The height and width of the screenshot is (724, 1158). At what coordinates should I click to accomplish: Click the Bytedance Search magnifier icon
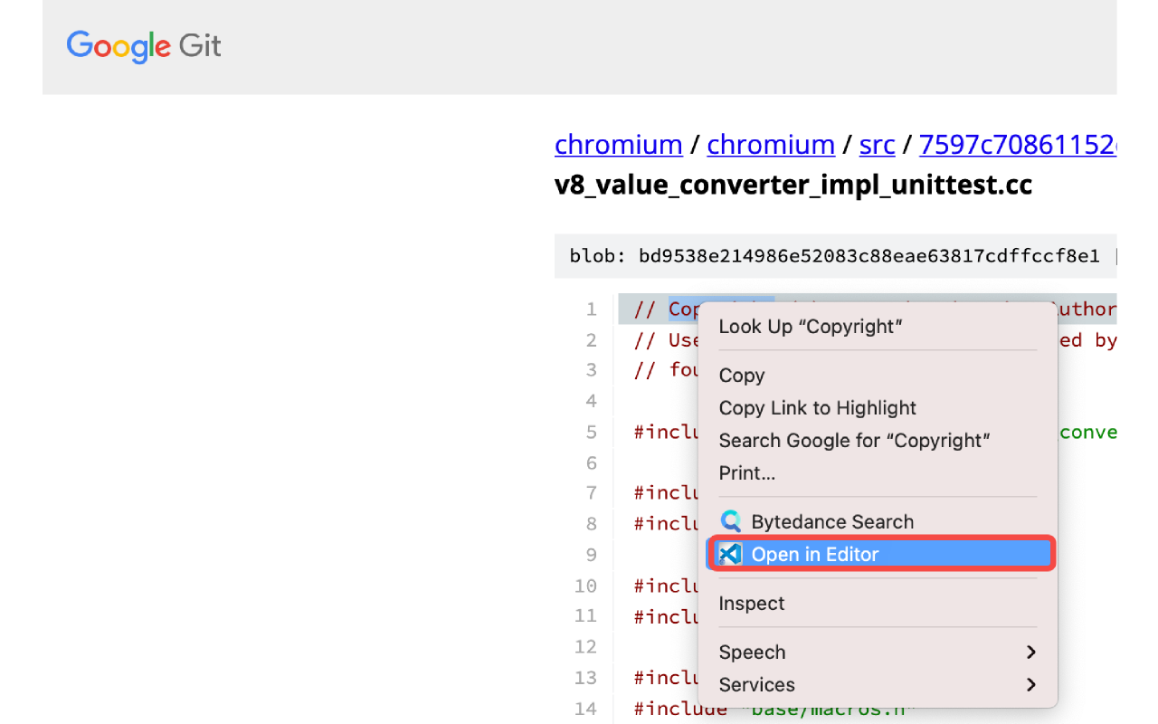[x=730, y=521]
